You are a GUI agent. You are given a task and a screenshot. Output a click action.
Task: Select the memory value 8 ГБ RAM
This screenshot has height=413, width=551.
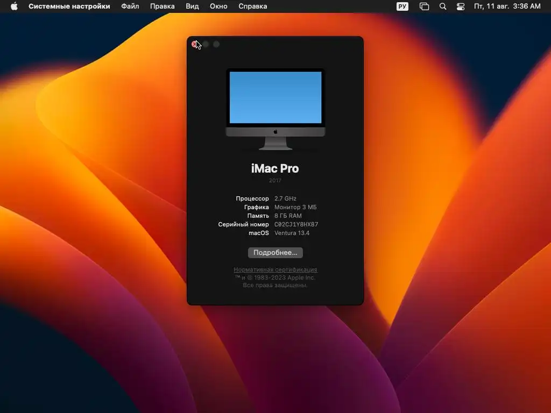[288, 216]
